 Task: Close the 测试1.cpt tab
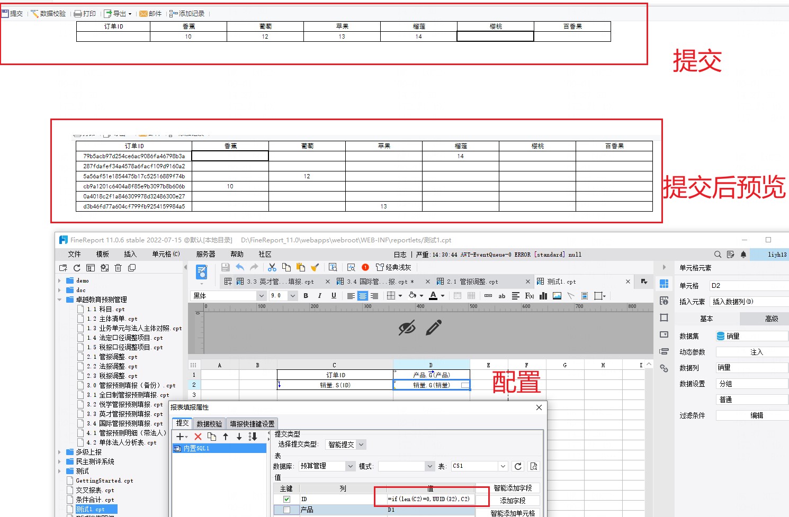pos(628,282)
